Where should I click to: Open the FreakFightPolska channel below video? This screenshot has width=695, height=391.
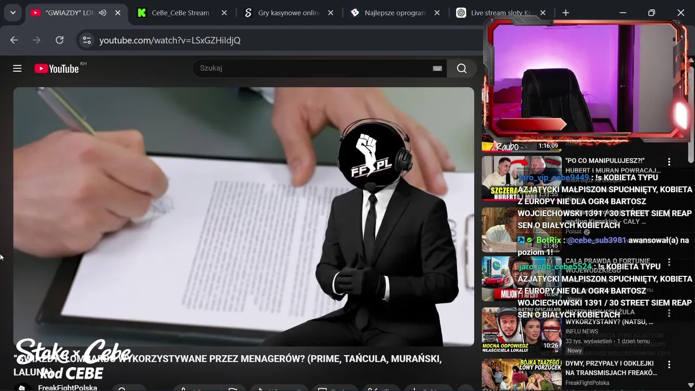pyautogui.click(x=67, y=388)
